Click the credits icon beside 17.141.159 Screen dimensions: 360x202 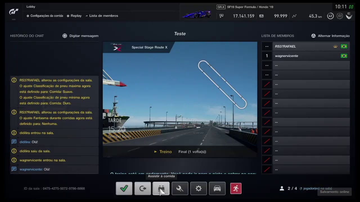point(222,16)
